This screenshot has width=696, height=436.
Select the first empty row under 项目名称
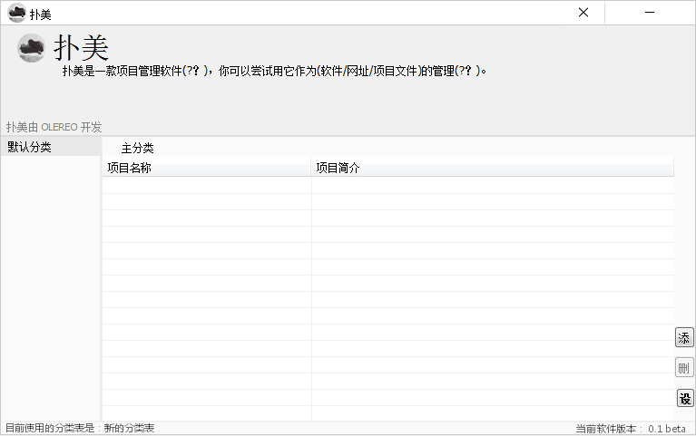click(x=206, y=185)
